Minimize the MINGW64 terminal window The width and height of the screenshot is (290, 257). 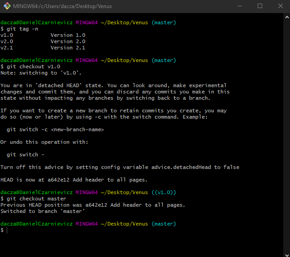[x=239, y=6]
